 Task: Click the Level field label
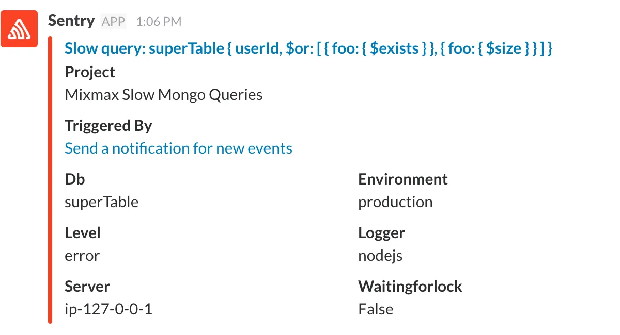click(83, 233)
